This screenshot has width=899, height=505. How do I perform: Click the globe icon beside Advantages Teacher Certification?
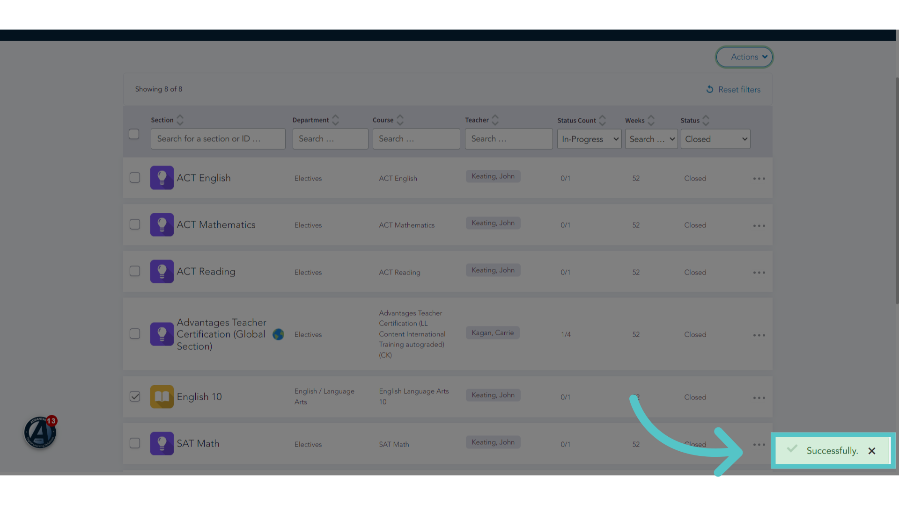point(278,334)
